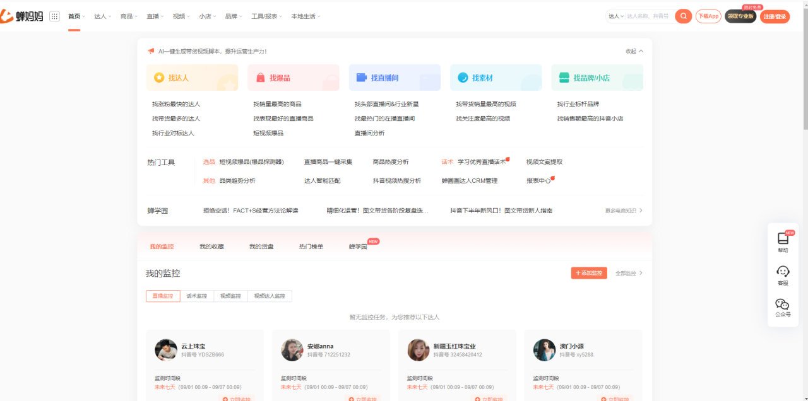Expand the 达人 navigation dropdown

point(102,16)
